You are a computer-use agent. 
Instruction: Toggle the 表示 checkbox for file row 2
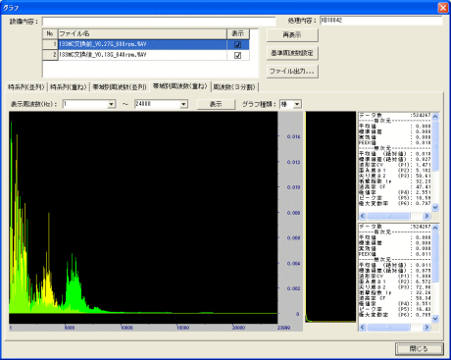click(238, 55)
